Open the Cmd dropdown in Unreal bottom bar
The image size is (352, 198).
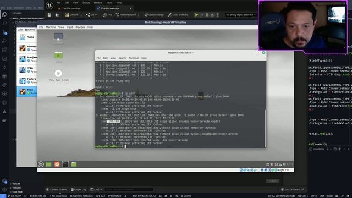pyautogui.click(x=96, y=189)
